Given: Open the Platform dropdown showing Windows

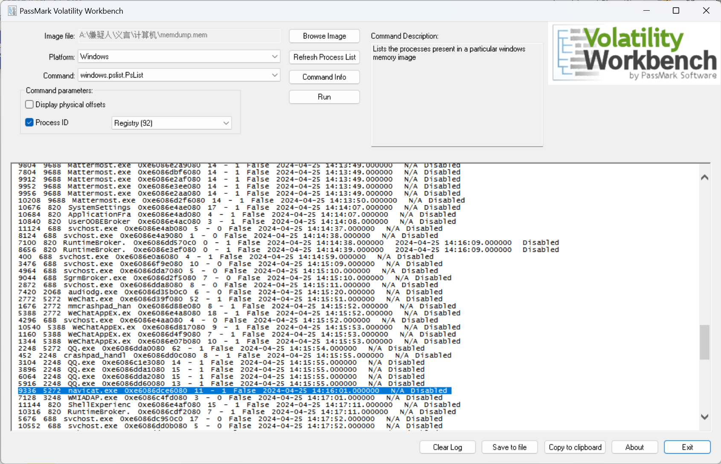Looking at the screenshot, I should click(179, 57).
